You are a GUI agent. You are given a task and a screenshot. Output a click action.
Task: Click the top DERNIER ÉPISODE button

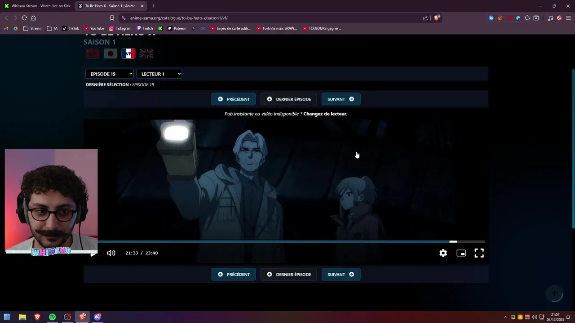coord(288,99)
